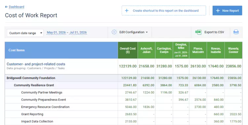Click the Waverly, Connor column header
This screenshot has height=125, width=248.
coord(233,50)
